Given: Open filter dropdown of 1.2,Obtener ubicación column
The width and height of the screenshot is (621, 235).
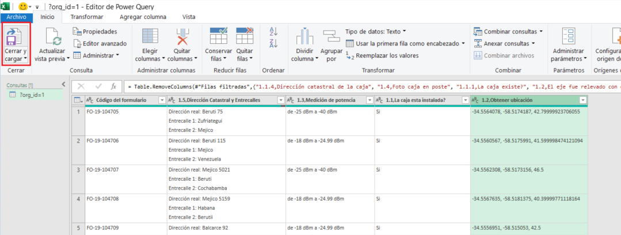Looking at the screenshot, I should click(x=582, y=100).
